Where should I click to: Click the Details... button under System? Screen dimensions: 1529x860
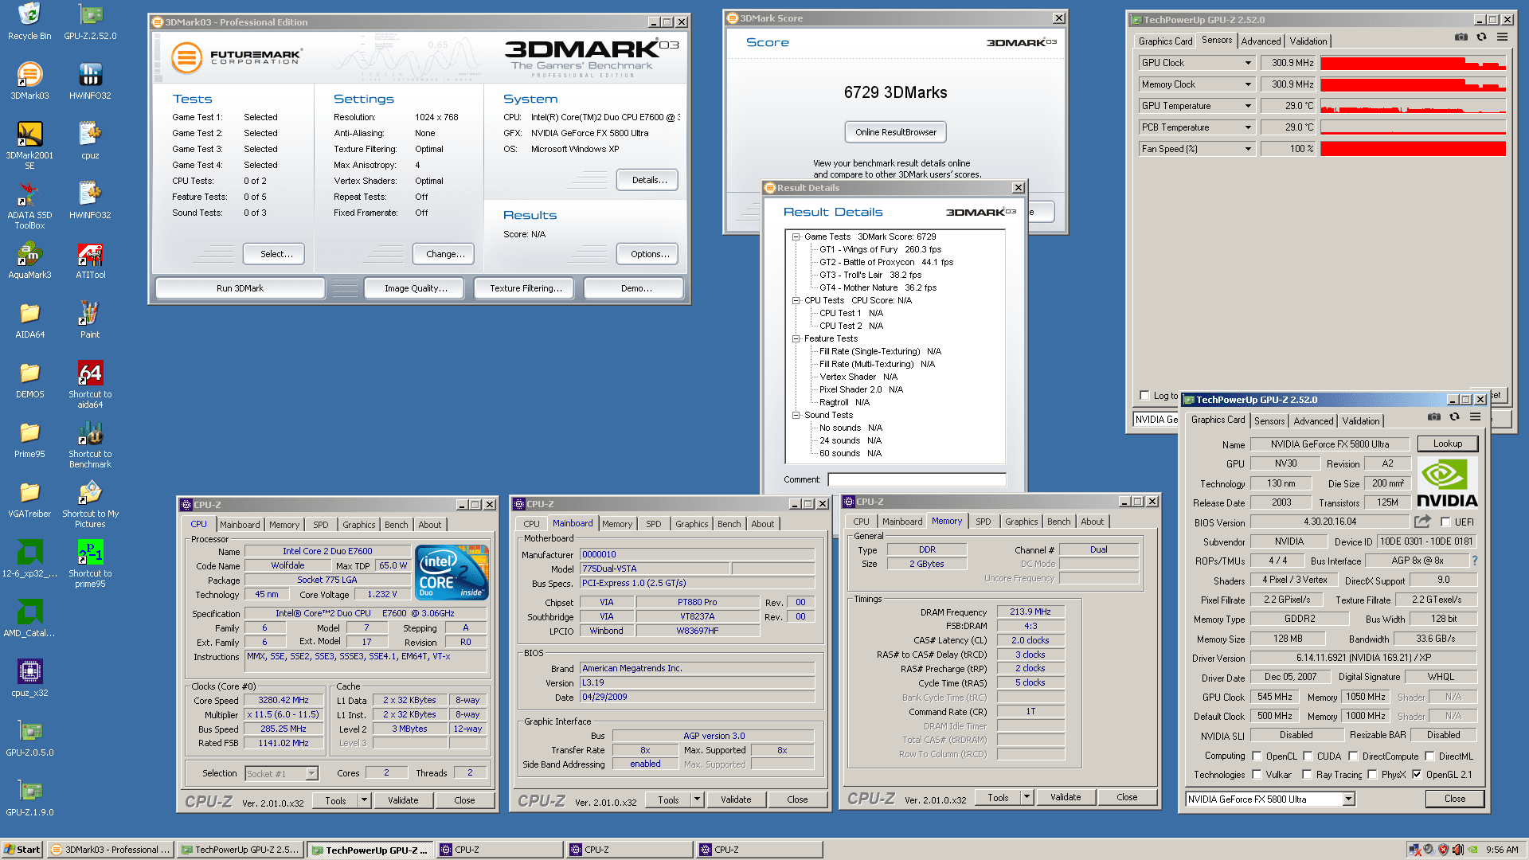[x=649, y=181]
